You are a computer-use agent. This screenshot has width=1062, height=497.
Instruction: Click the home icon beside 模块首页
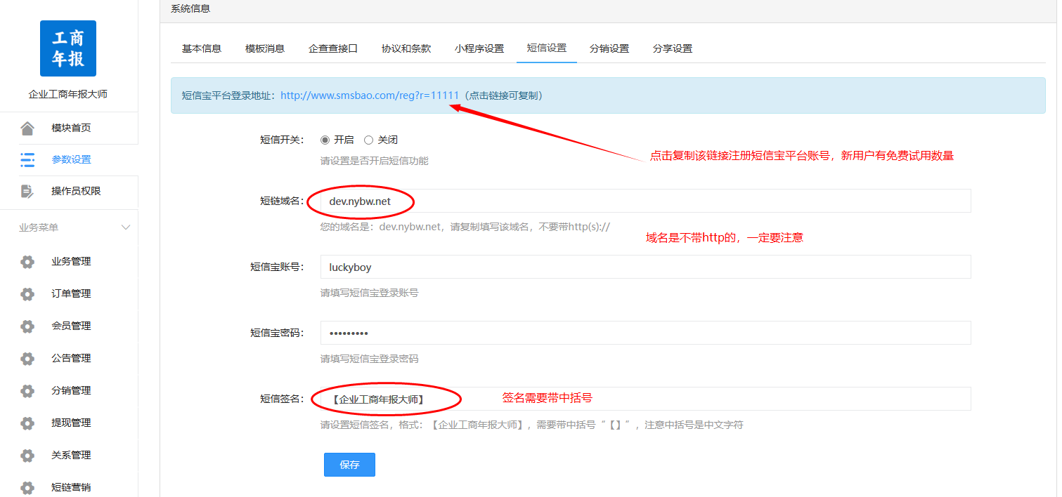27,128
